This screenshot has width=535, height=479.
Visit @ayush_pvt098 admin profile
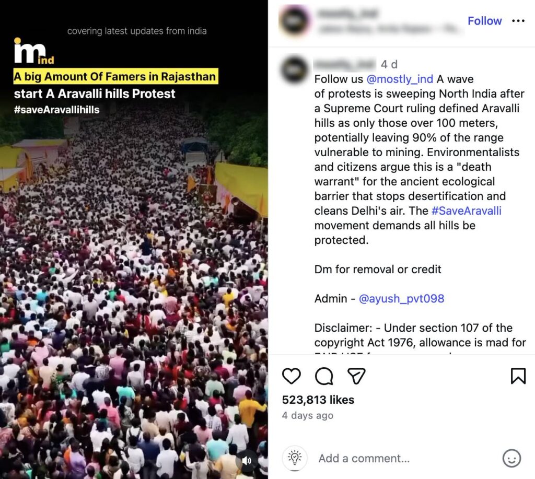tap(402, 298)
